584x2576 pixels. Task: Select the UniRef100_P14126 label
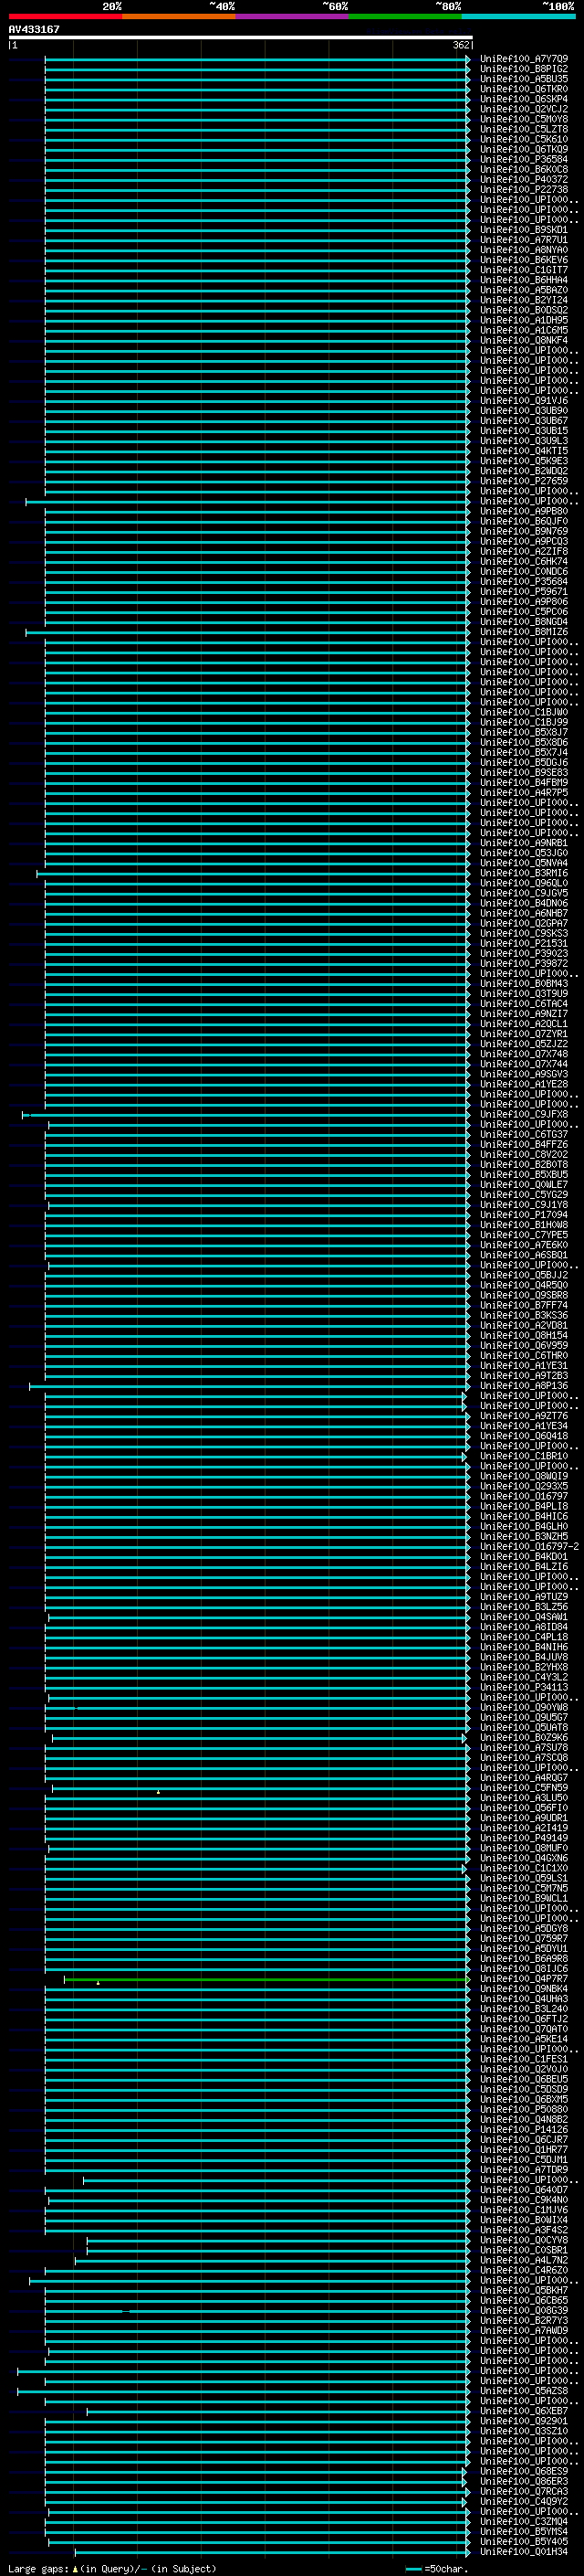coord(523,2129)
